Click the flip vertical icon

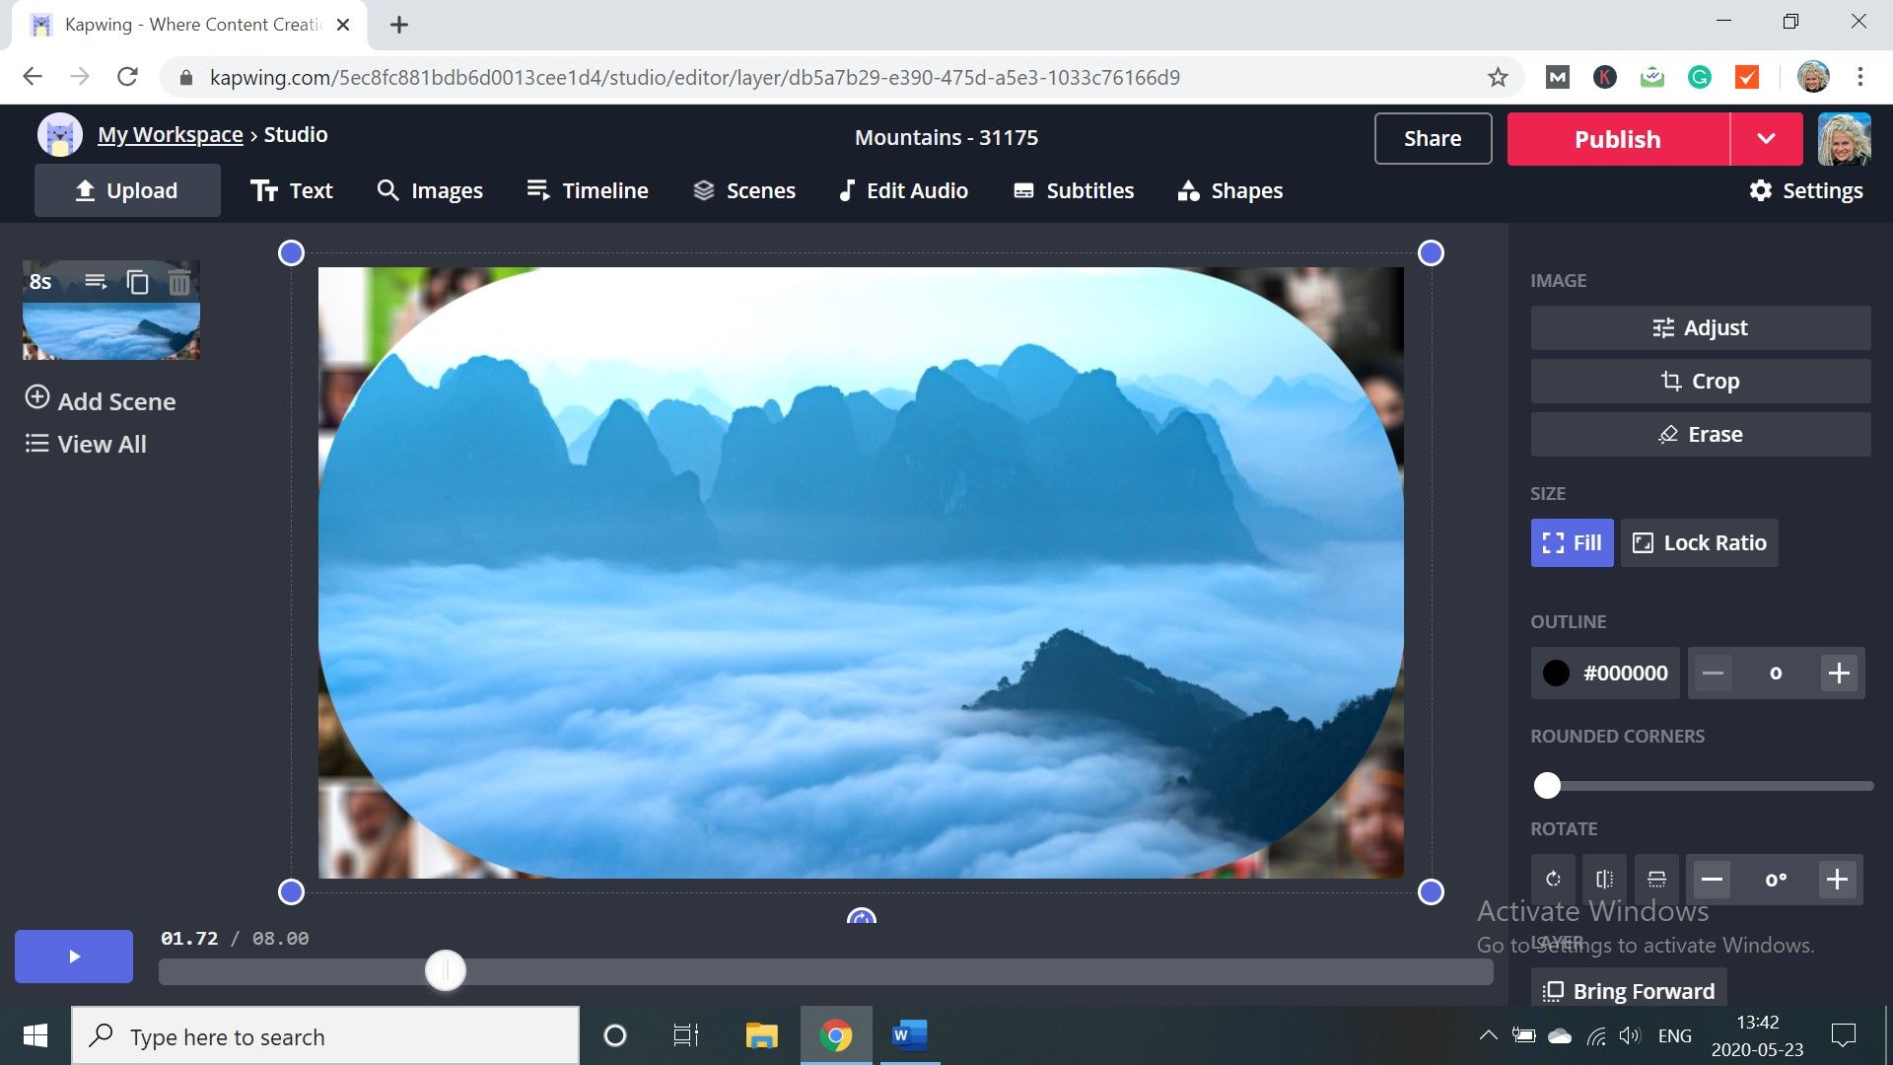(x=1656, y=879)
